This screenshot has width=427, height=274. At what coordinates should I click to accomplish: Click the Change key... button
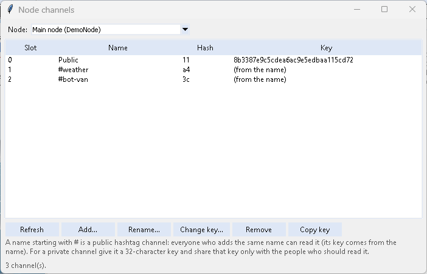(x=201, y=230)
